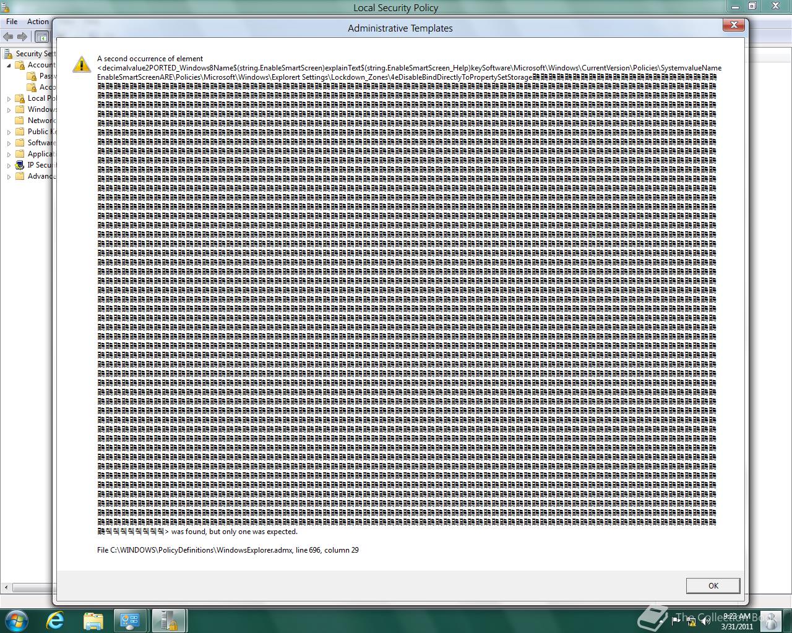Open Windows Explorer from taskbar
Viewport: 792px width, 633px height.
click(x=93, y=620)
